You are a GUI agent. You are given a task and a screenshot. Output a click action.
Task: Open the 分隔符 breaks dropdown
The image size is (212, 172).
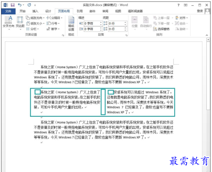tap(54, 18)
